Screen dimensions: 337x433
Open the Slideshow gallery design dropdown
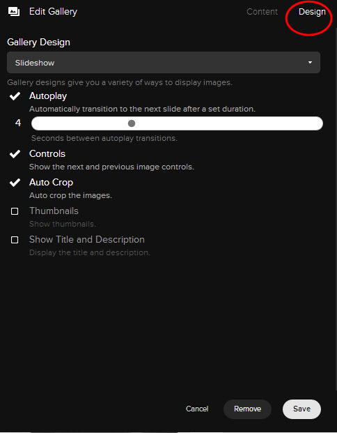[x=164, y=63]
